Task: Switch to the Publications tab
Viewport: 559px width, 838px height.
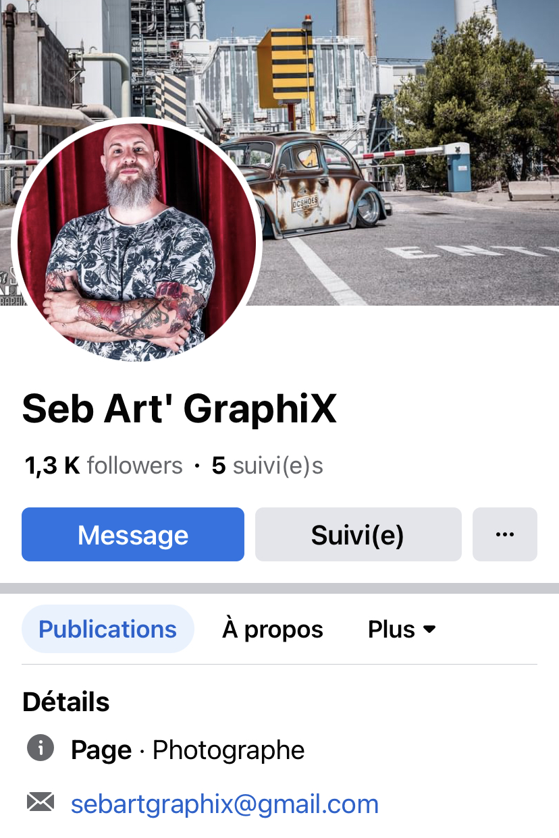Action: click(108, 629)
